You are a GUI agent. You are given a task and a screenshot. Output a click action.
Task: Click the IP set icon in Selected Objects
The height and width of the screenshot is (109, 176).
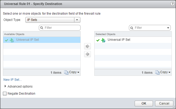point(103,40)
